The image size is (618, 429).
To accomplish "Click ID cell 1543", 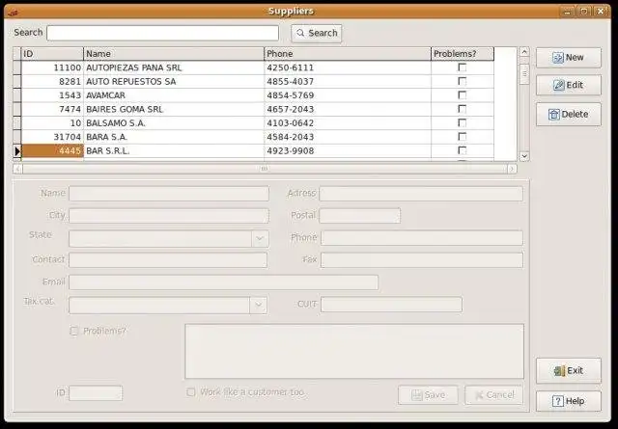I will tap(52, 95).
